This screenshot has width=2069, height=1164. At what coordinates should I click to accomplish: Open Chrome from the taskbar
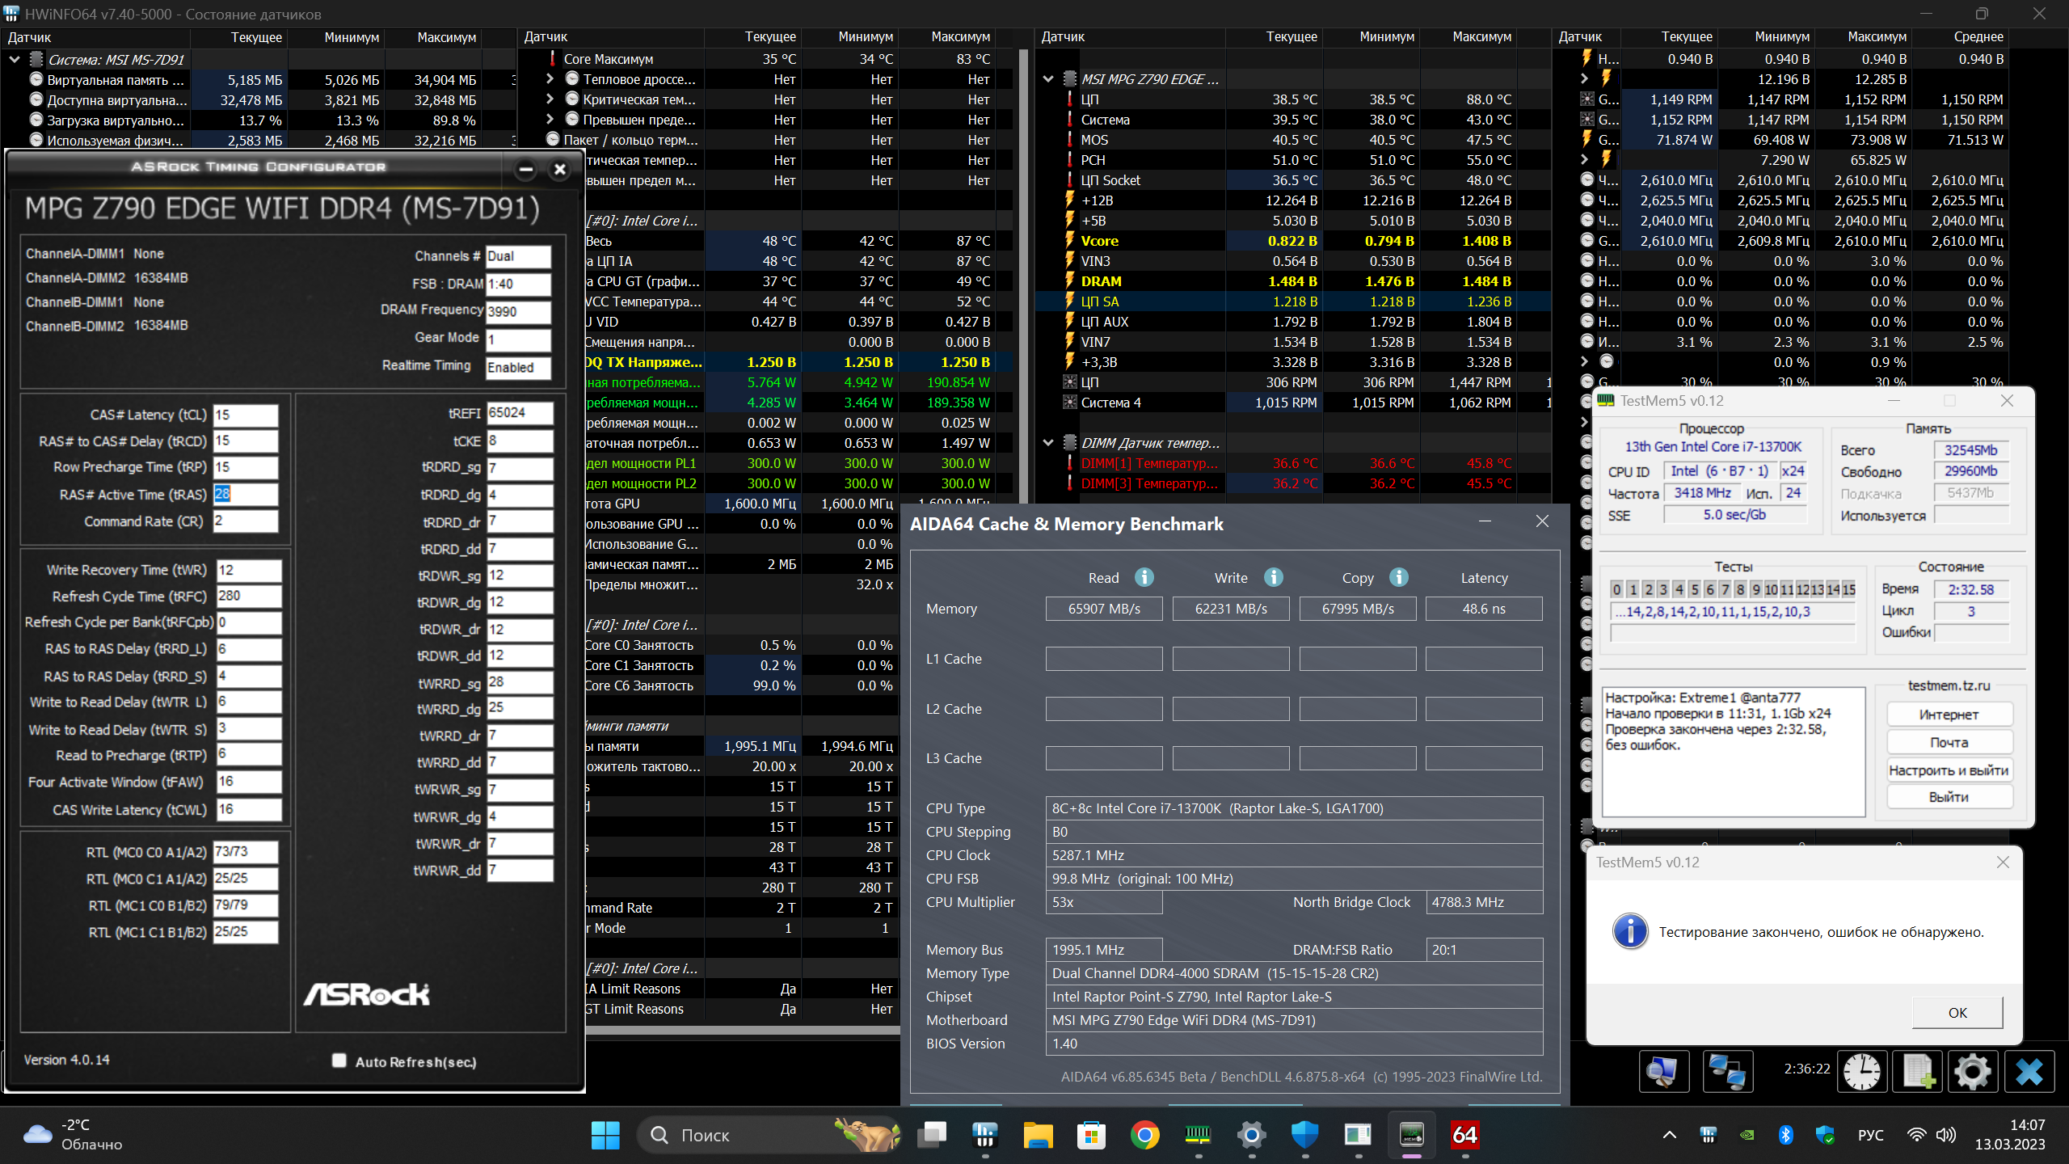point(1144,1135)
